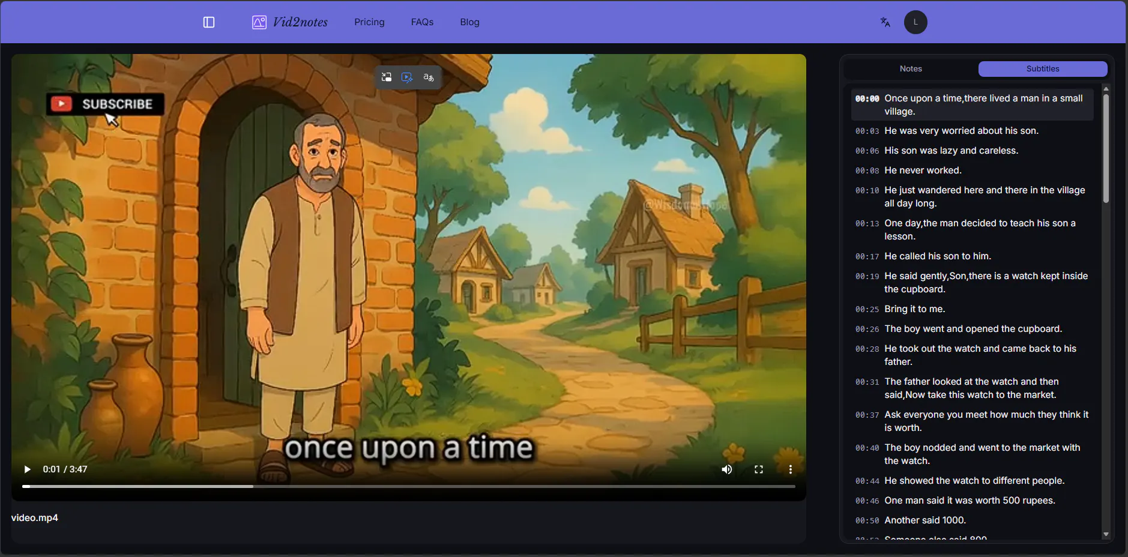Mute the video volume
The width and height of the screenshot is (1128, 557).
pyautogui.click(x=727, y=469)
